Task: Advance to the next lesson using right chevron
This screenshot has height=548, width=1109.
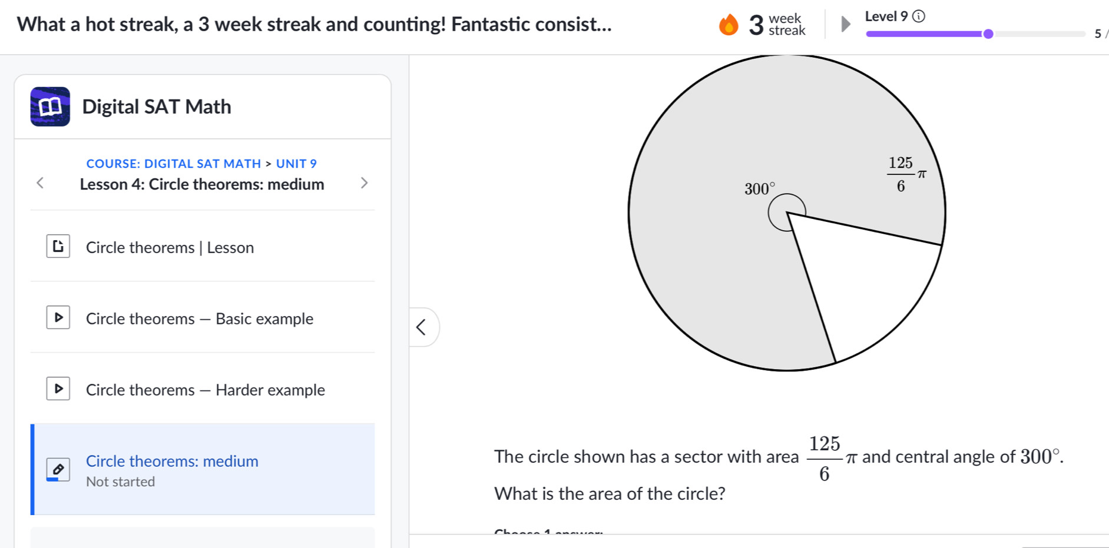Action: pyautogui.click(x=365, y=183)
